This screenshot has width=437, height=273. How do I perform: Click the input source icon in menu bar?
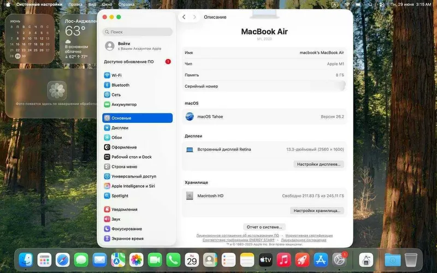[x=335, y=4]
